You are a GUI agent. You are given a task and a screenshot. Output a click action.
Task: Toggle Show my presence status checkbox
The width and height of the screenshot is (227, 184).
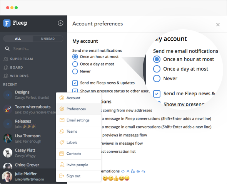click(x=75, y=91)
